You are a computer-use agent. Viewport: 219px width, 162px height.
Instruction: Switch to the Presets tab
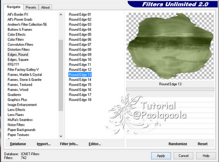[31, 7]
